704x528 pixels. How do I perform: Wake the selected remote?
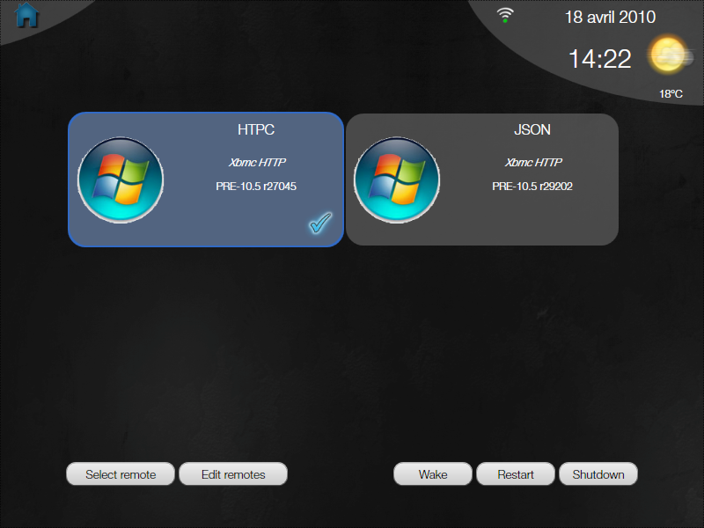click(x=433, y=474)
